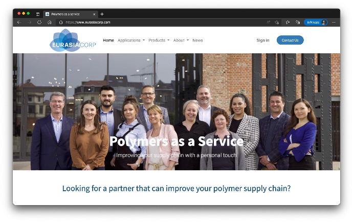The height and width of the screenshot is (222, 353).
Task: Open the browser home page icon
Action: click(50, 23)
